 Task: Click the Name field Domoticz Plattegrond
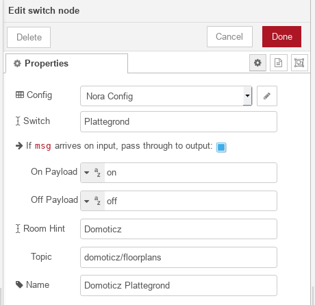tap(179, 285)
